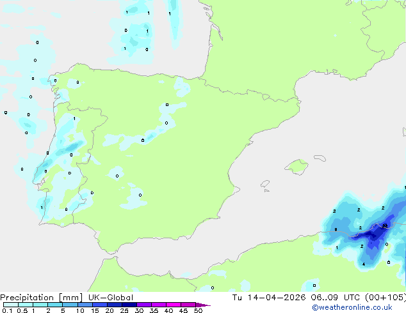Select the date '14-04-2026'
Image resolution: width=406 pixels, height=313 pixels.
[277, 298]
